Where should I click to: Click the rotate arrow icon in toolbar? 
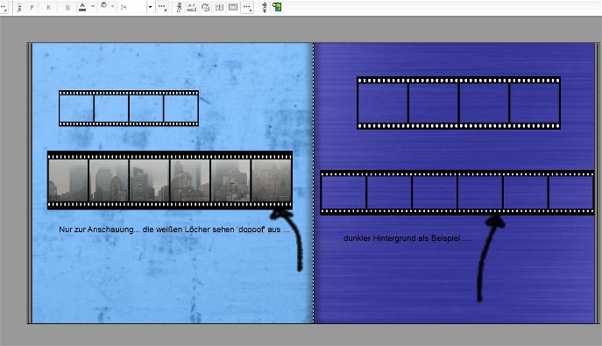[x=205, y=7]
